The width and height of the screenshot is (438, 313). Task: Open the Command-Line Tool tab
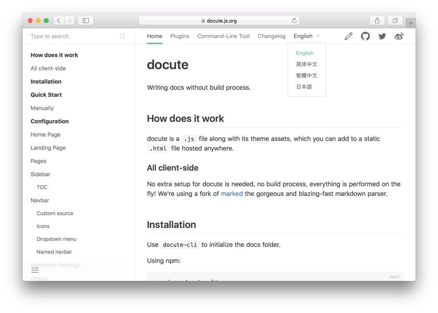[x=223, y=36]
